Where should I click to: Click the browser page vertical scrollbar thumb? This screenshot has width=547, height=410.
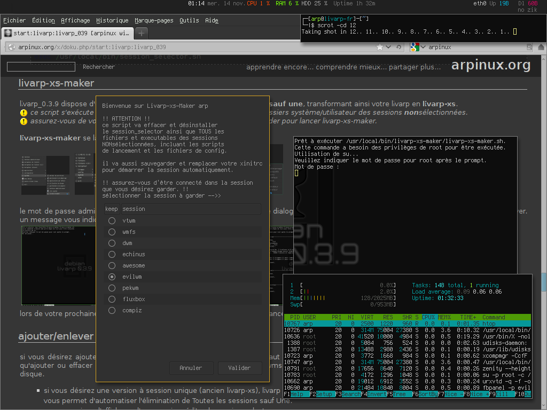[544, 282]
